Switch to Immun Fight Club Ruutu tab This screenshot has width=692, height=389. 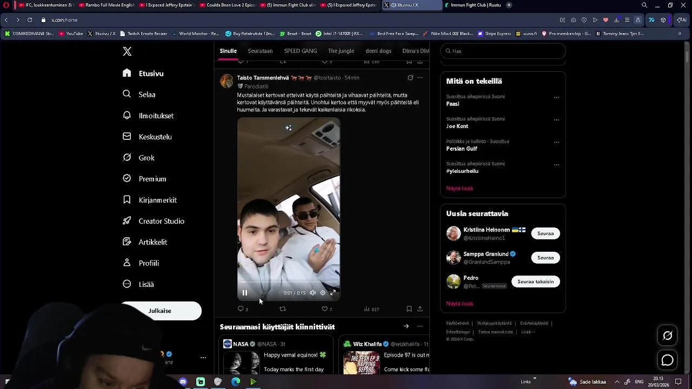point(473,5)
